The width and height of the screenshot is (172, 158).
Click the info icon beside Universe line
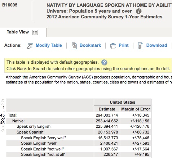tap(138, 11)
